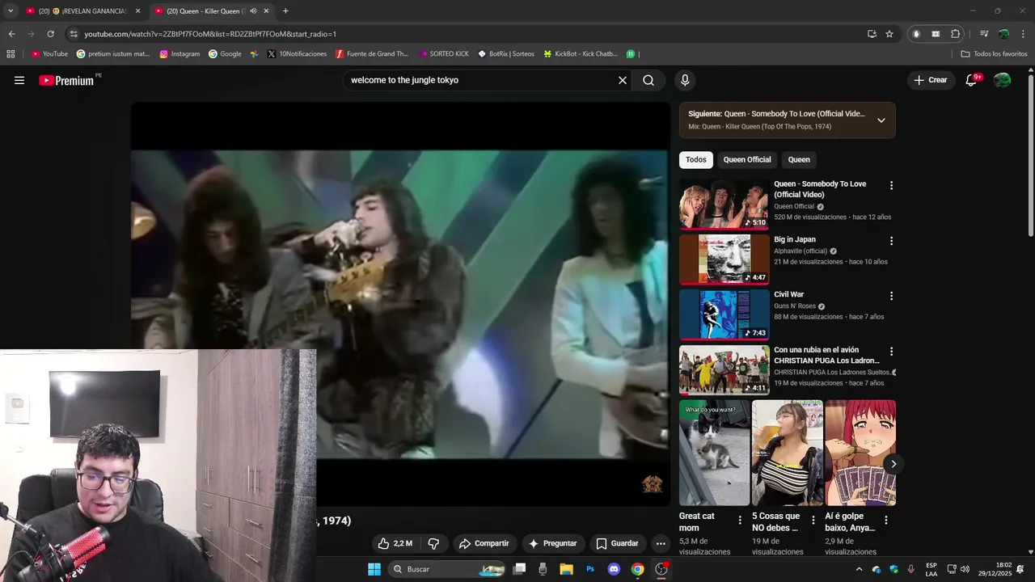The width and height of the screenshot is (1035, 582).
Task: Open the YouTube guide hamburger menu
Action: point(19,80)
